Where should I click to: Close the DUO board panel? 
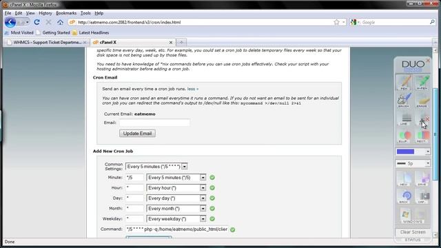click(x=428, y=60)
